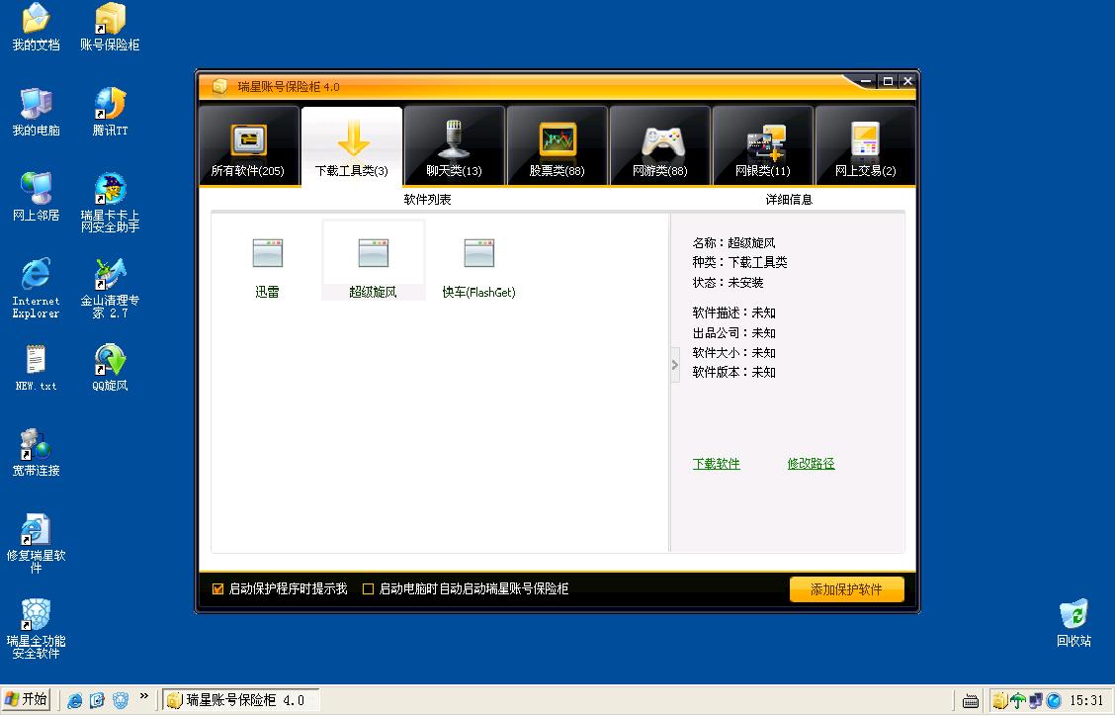This screenshot has width=1115, height=716.
Task: Click 瑞星账号保险柜 4.0 taskbar button
Action: click(241, 700)
